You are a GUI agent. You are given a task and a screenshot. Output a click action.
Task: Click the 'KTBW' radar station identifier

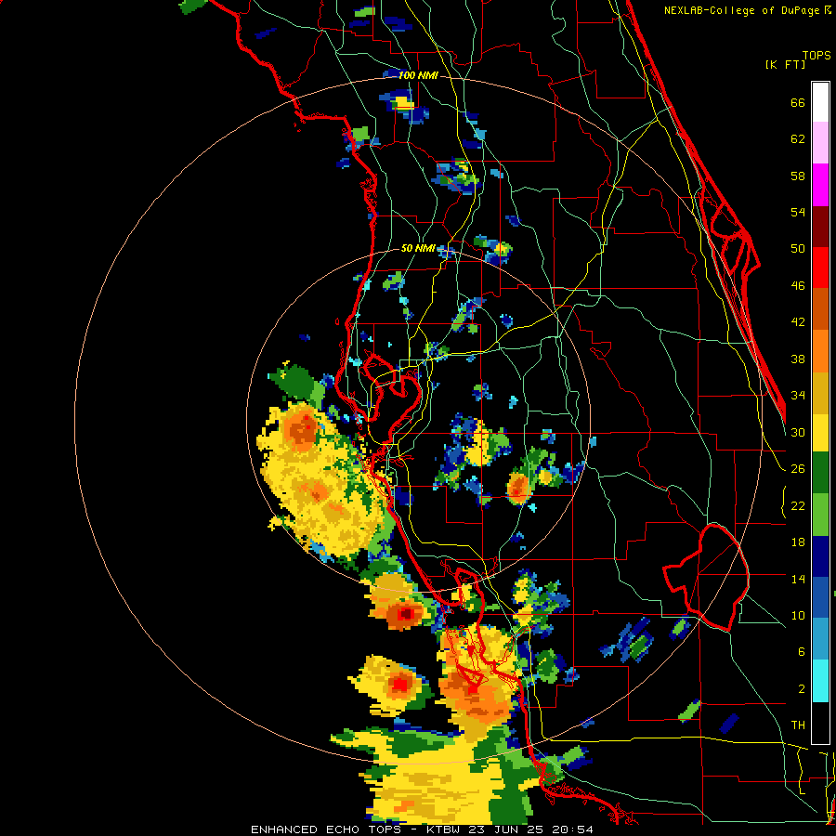coord(445,829)
